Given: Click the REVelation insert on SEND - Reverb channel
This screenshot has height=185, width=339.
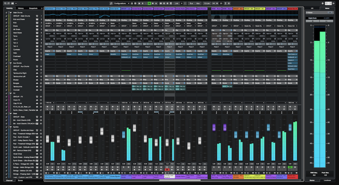Looking at the screenshot, I should [216, 54].
